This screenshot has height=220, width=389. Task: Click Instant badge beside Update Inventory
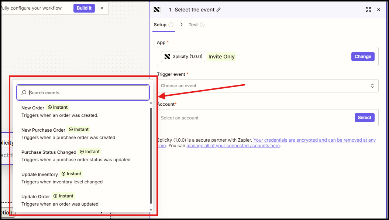click(71, 173)
